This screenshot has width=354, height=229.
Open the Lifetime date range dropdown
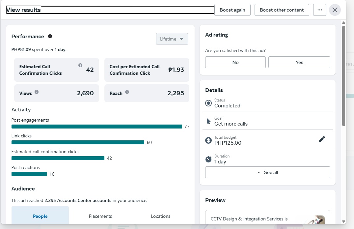click(172, 39)
